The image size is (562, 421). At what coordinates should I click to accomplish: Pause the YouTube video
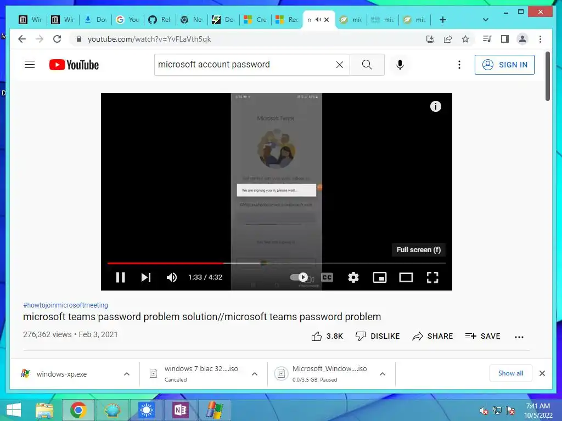tap(120, 277)
